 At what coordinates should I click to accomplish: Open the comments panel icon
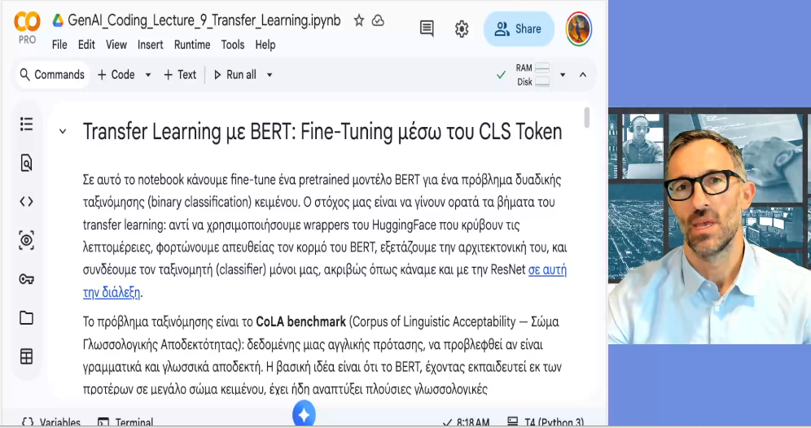427,29
